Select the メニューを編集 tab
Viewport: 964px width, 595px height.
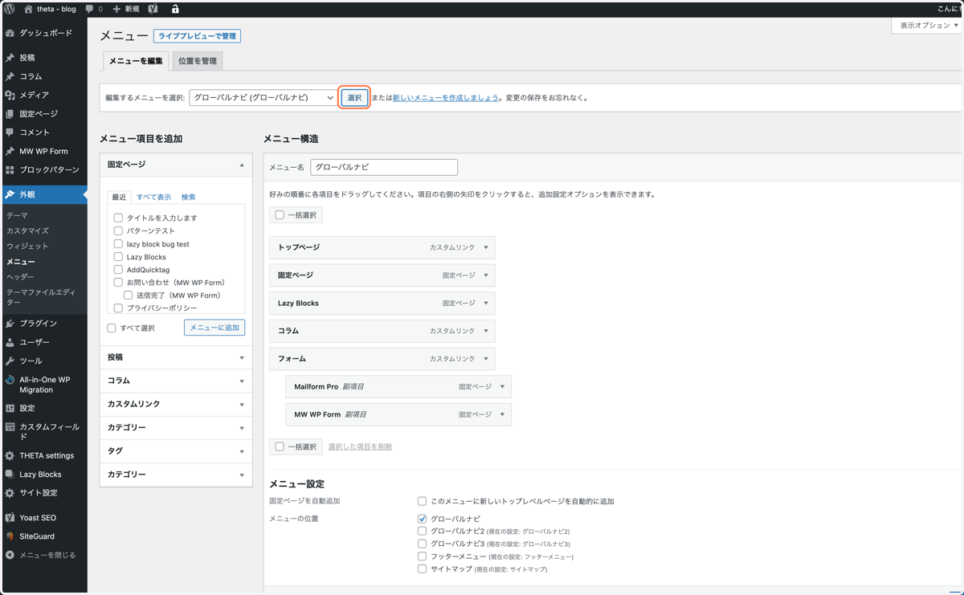point(136,61)
